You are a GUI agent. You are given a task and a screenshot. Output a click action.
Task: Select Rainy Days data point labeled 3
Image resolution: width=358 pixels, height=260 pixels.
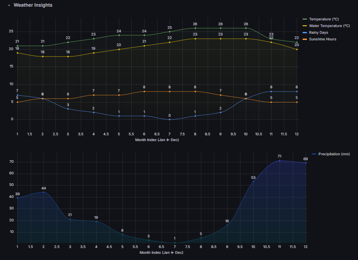(68, 109)
